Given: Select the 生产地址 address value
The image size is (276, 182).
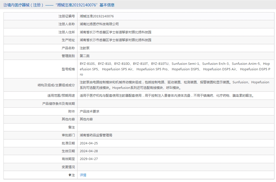Looking at the screenshot, I should point(116,40).
